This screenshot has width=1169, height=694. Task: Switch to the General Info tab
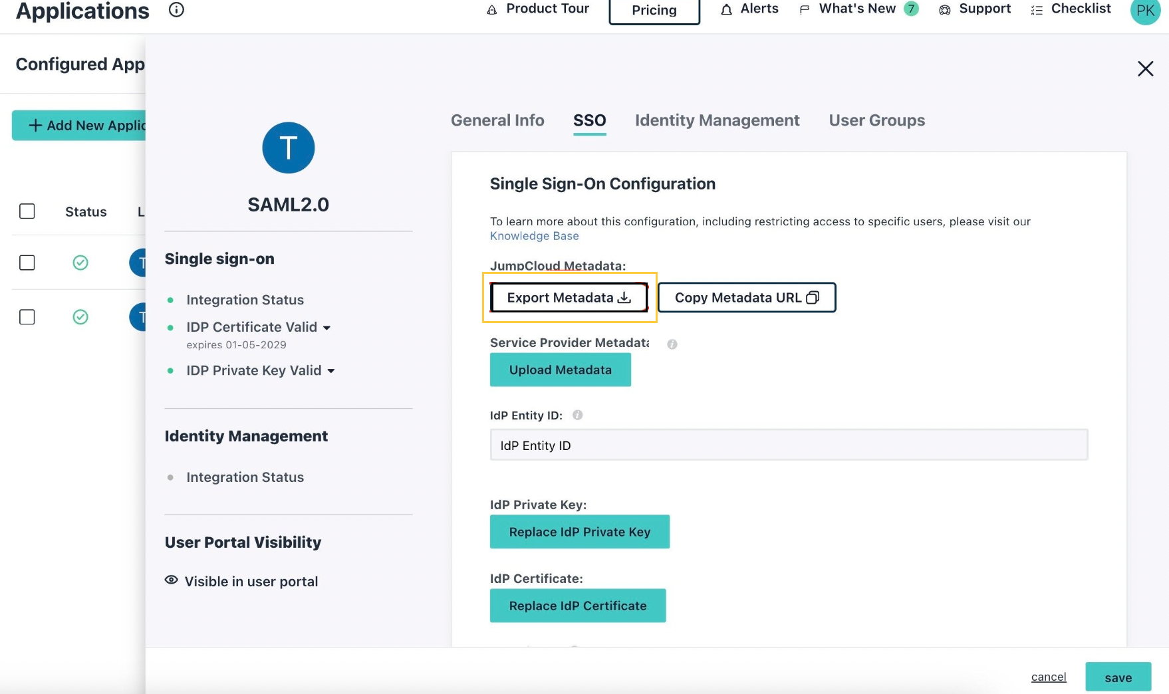pyautogui.click(x=497, y=120)
